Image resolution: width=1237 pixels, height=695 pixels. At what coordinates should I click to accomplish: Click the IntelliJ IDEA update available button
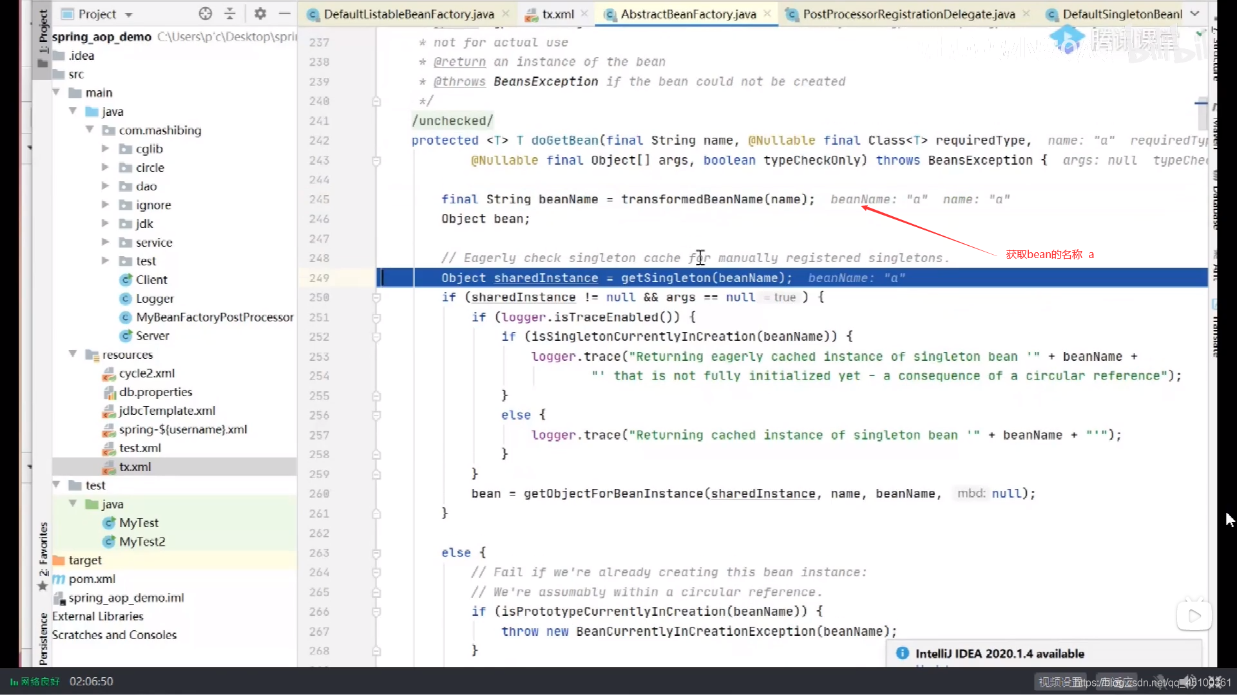1000,653
